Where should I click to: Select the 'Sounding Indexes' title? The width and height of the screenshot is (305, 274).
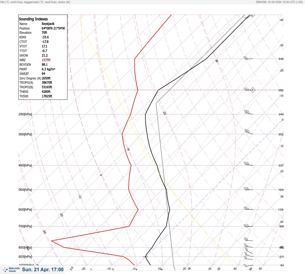coord(33,19)
